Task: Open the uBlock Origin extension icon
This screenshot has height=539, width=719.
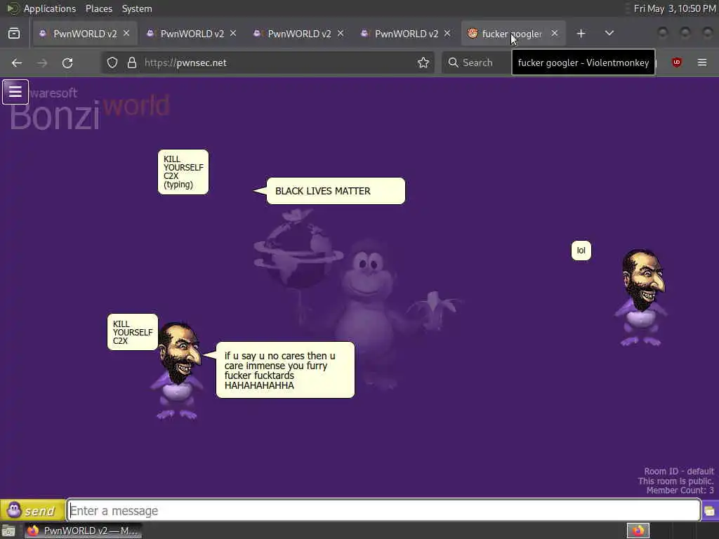Action: click(x=677, y=62)
